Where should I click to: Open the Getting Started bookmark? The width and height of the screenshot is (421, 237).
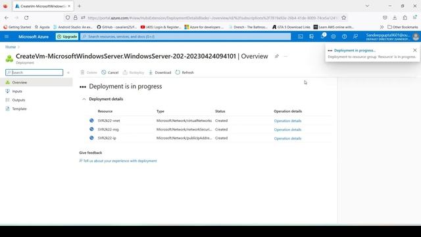(17, 27)
